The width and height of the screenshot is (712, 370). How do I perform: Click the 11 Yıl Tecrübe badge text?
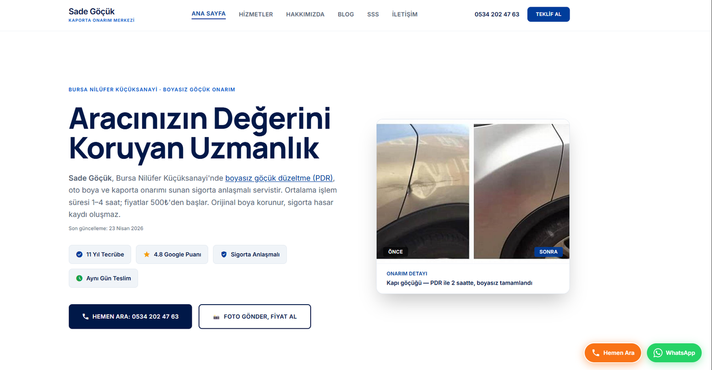point(105,254)
